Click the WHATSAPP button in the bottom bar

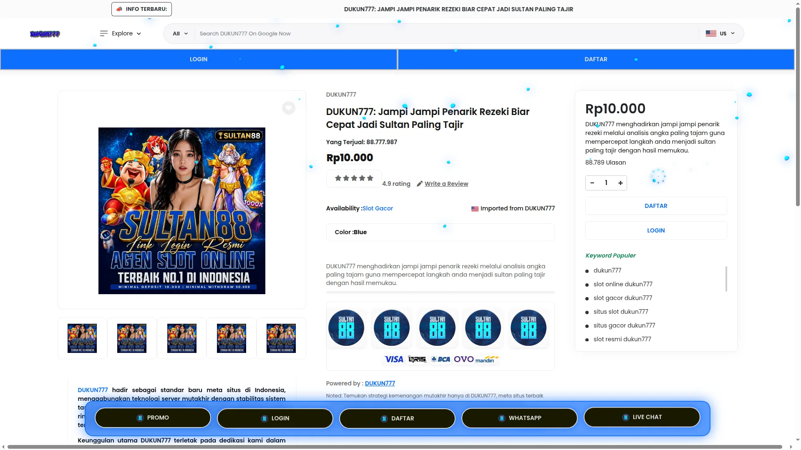click(x=519, y=418)
